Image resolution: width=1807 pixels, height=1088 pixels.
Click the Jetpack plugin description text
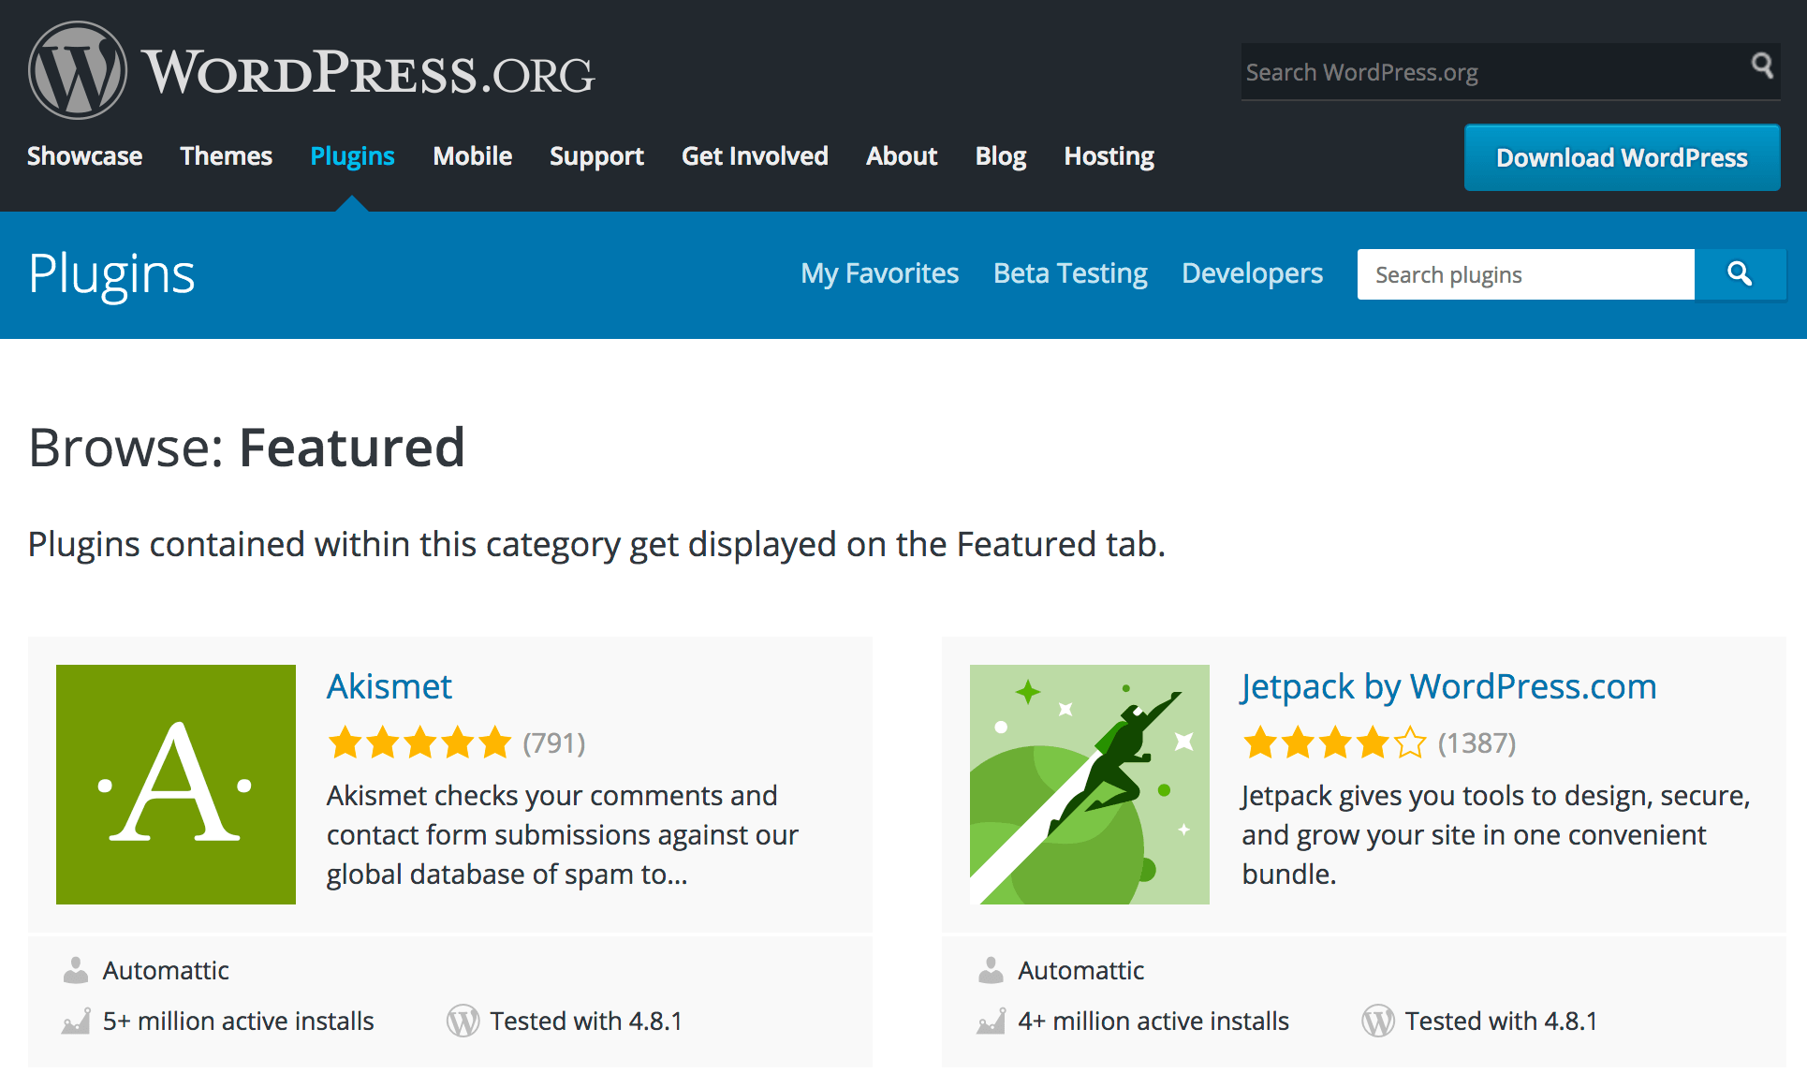click(1495, 834)
